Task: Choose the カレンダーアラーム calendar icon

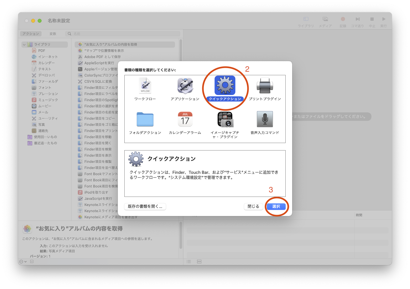Action: point(185,119)
